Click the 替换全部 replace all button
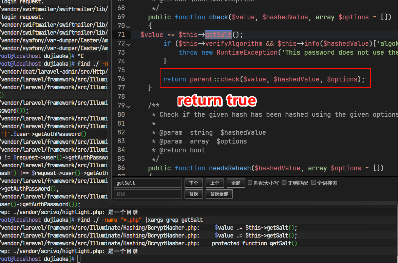This screenshot has width=398, height=263. click(219, 194)
